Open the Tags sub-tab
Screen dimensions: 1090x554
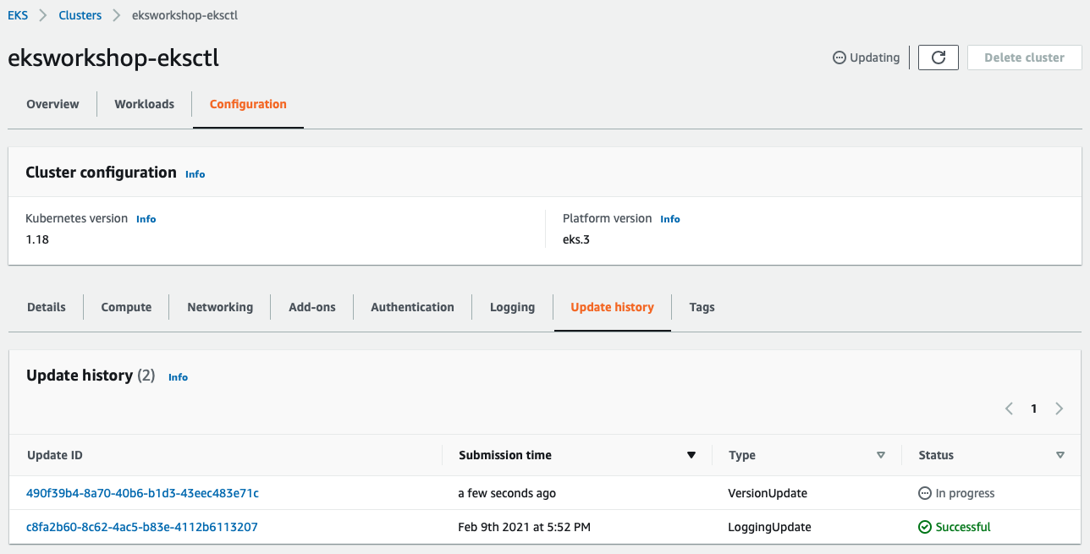702,307
